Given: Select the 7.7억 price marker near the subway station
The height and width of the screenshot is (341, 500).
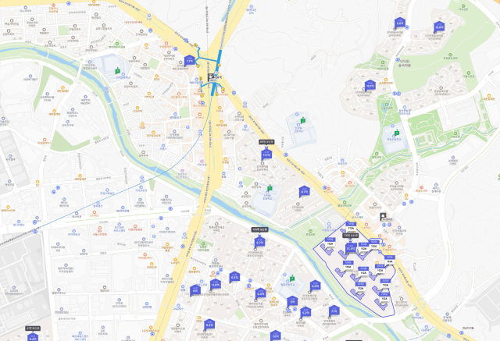Looking at the screenshot, I should [x=189, y=60].
